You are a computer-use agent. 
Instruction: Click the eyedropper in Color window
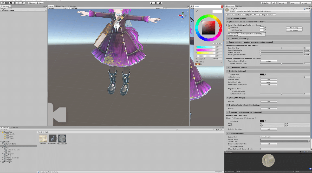197,11
